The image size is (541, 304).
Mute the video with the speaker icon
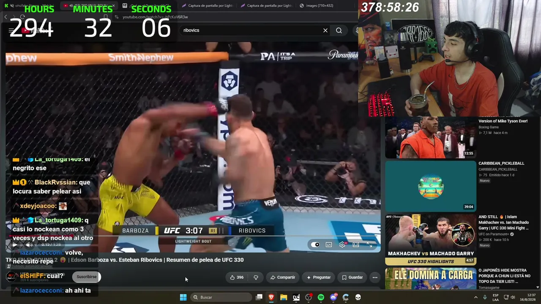click(29, 244)
